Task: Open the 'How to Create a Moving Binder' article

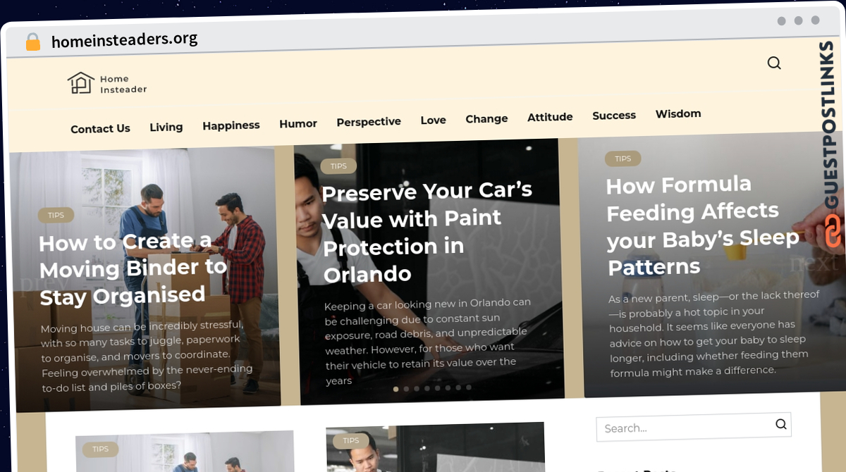Action: tap(133, 269)
